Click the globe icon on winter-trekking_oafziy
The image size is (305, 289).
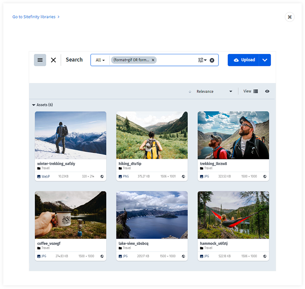[102, 176]
